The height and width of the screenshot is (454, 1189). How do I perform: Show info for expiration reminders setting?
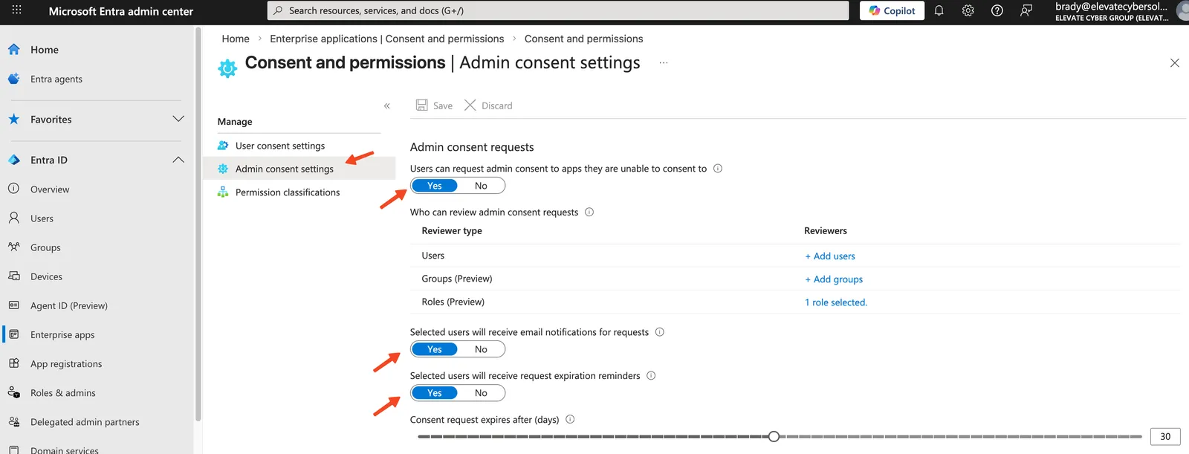[x=651, y=376]
